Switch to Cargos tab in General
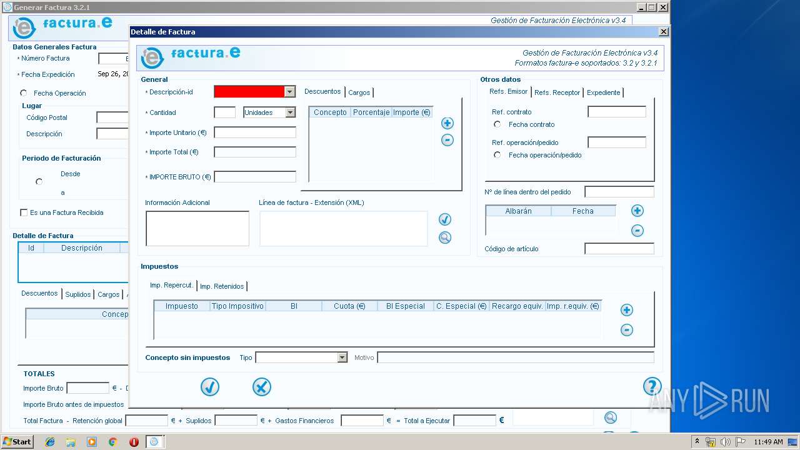This screenshot has width=800, height=450. (x=359, y=92)
